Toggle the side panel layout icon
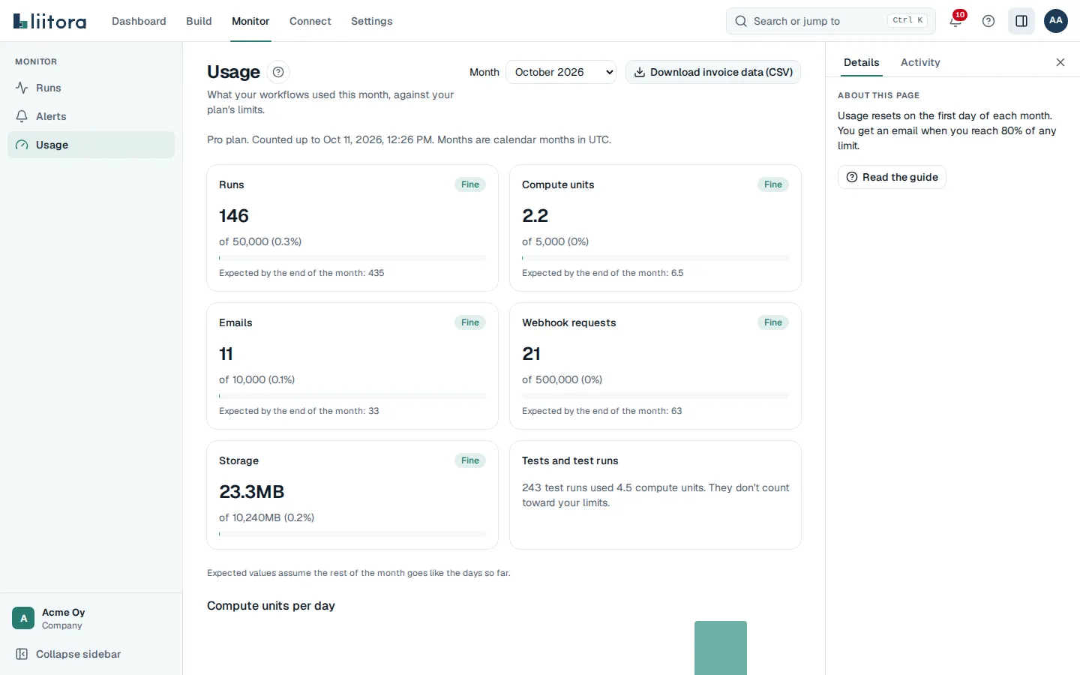 (1021, 21)
